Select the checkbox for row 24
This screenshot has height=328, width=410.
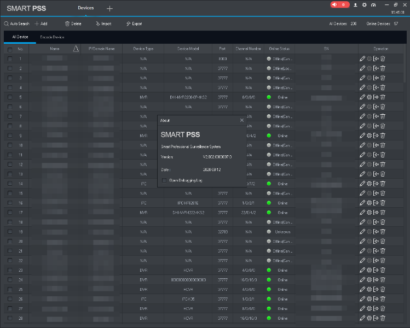pyautogui.click(x=10, y=280)
